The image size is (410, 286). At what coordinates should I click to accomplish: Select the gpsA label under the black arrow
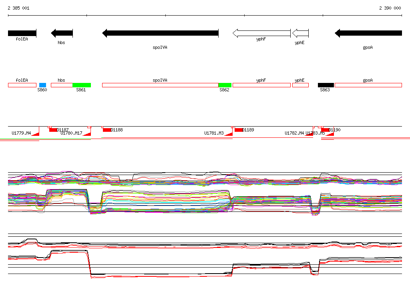(x=368, y=47)
